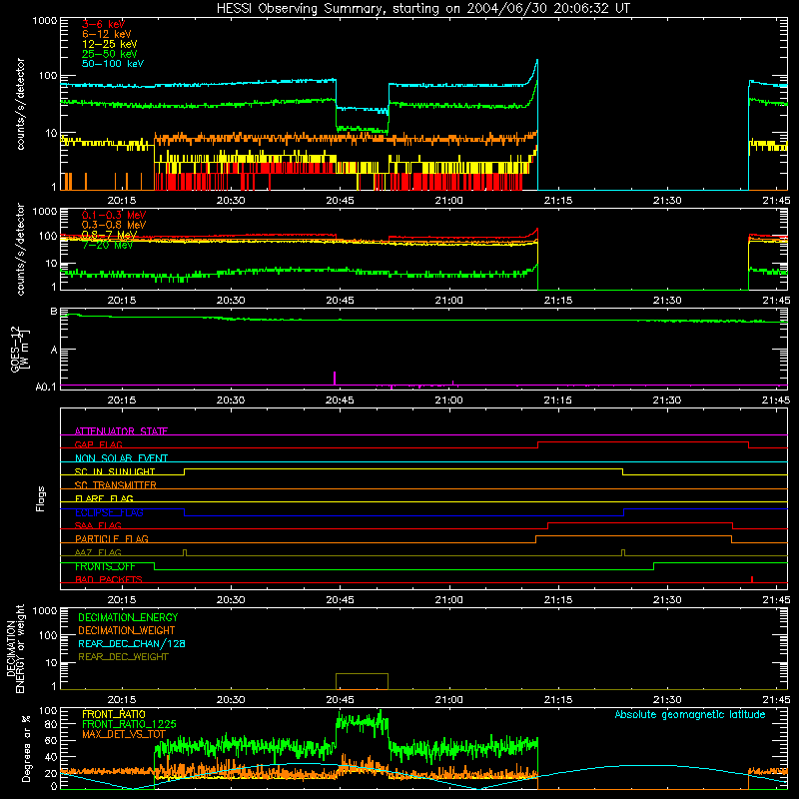Click the red BAD_PACKETS spike near 21:42

coord(752,579)
